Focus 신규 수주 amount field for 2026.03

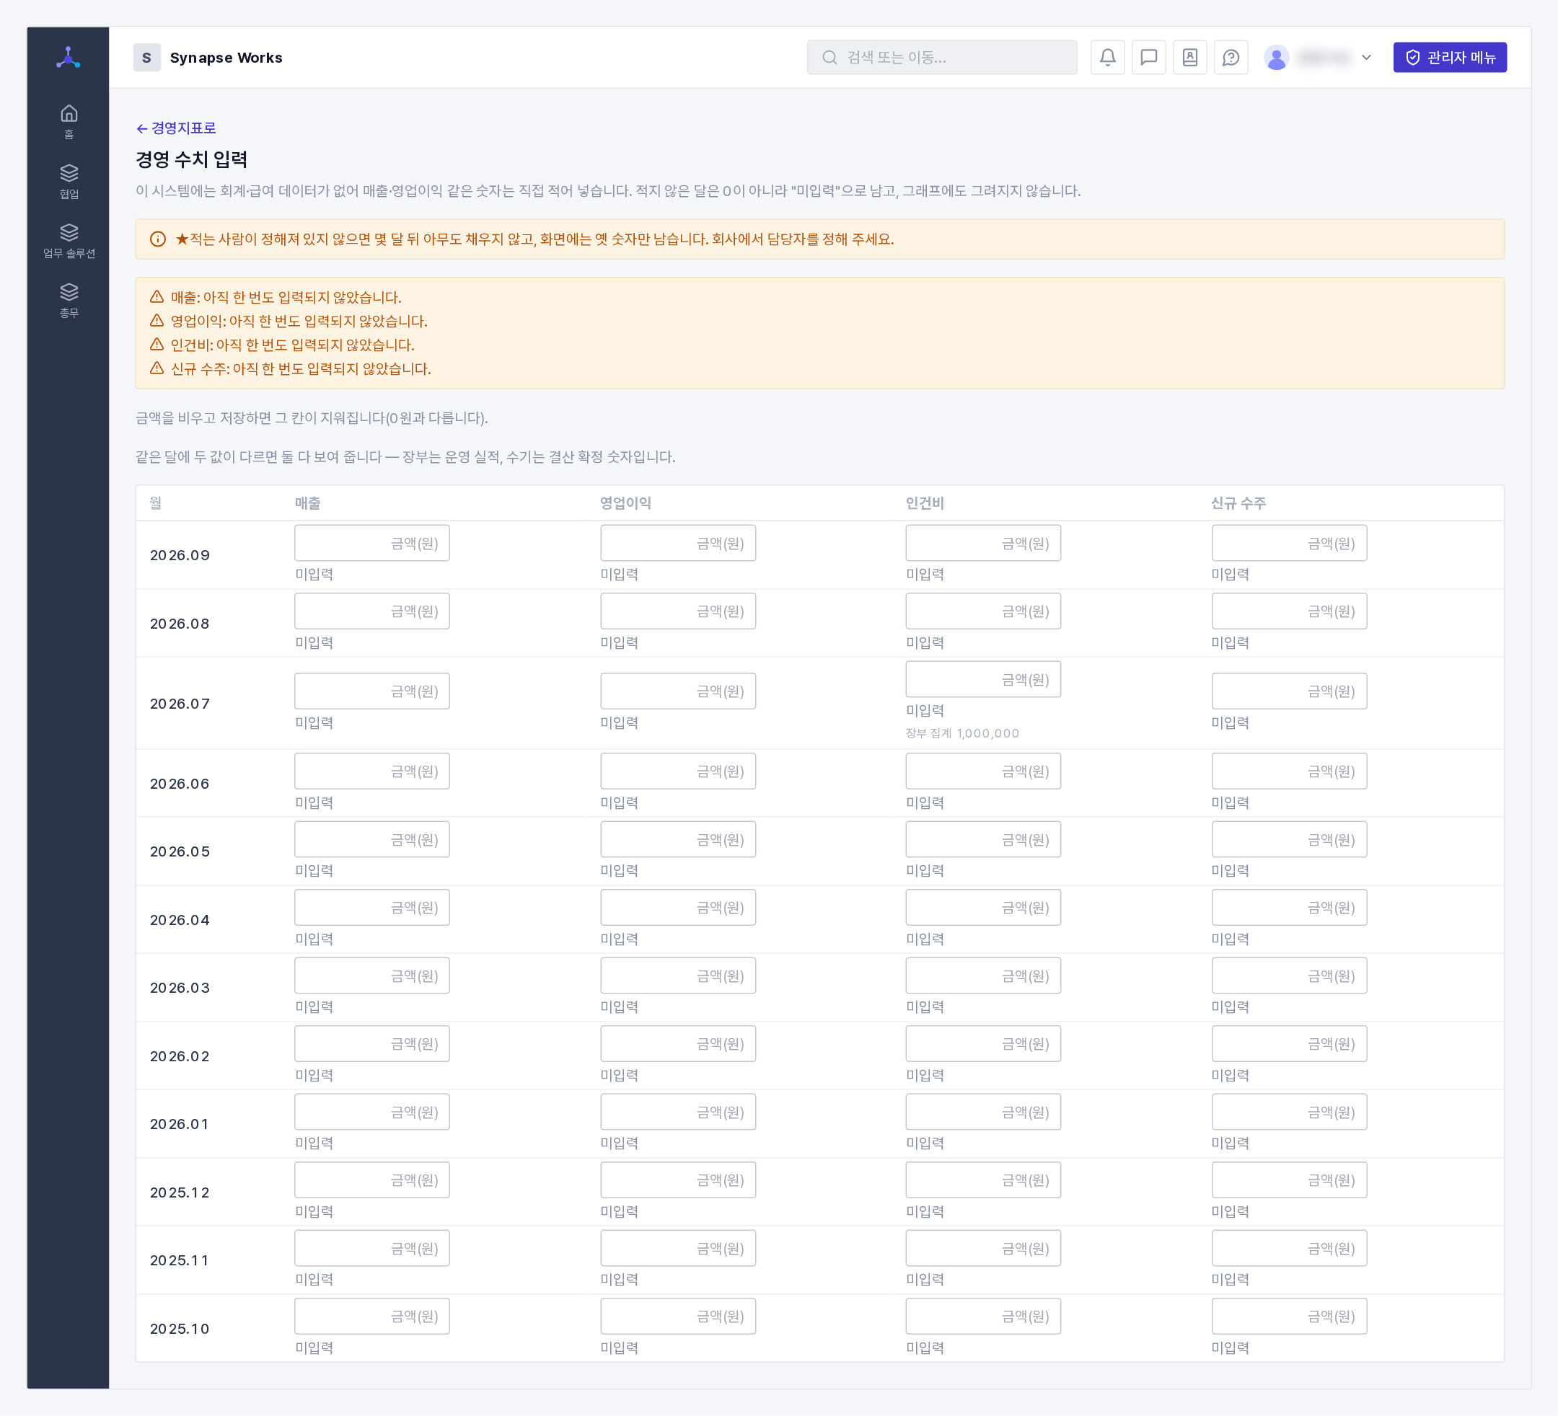1289,975
